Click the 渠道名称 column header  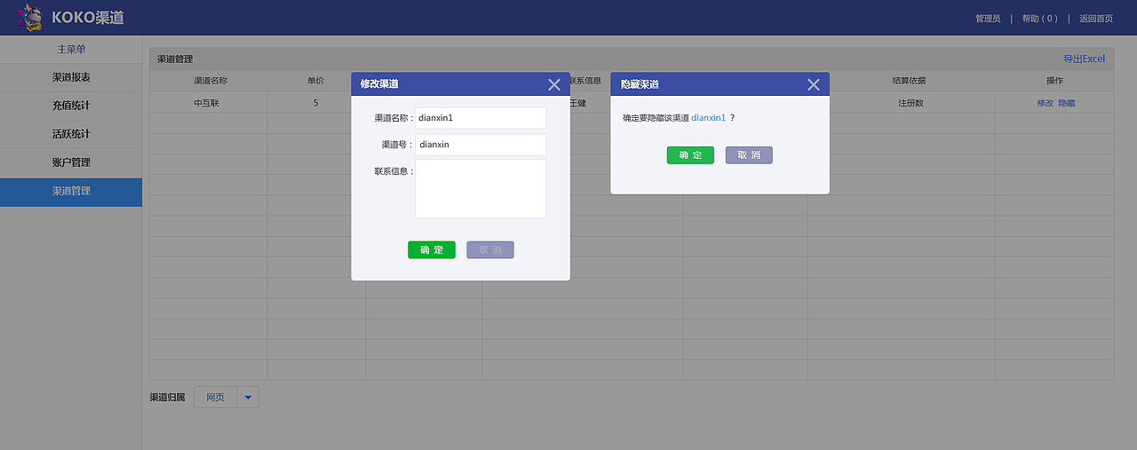[x=211, y=80]
